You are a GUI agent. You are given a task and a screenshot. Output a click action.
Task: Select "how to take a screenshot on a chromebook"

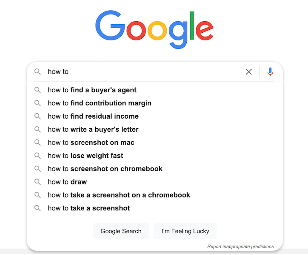pyautogui.click(x=119, y=195)
